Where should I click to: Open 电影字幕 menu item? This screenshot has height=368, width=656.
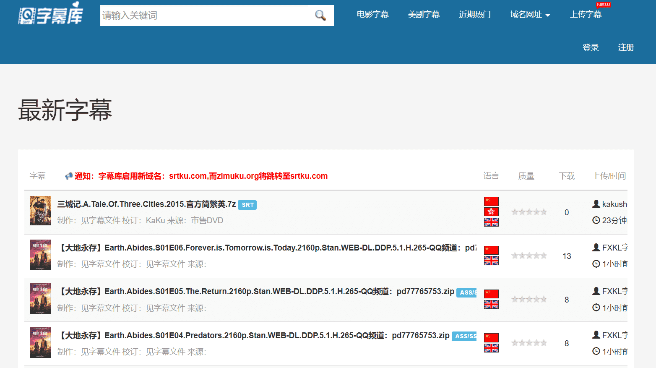click(372, 15)
